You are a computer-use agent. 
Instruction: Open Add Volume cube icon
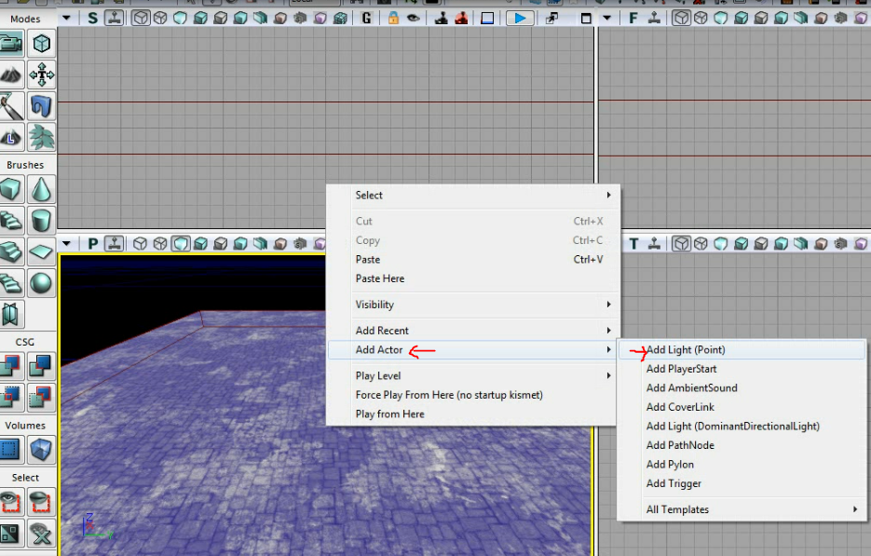[42, 450]
